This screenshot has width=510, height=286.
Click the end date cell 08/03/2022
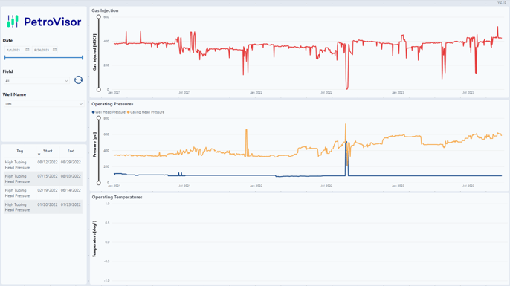point(71,176)
